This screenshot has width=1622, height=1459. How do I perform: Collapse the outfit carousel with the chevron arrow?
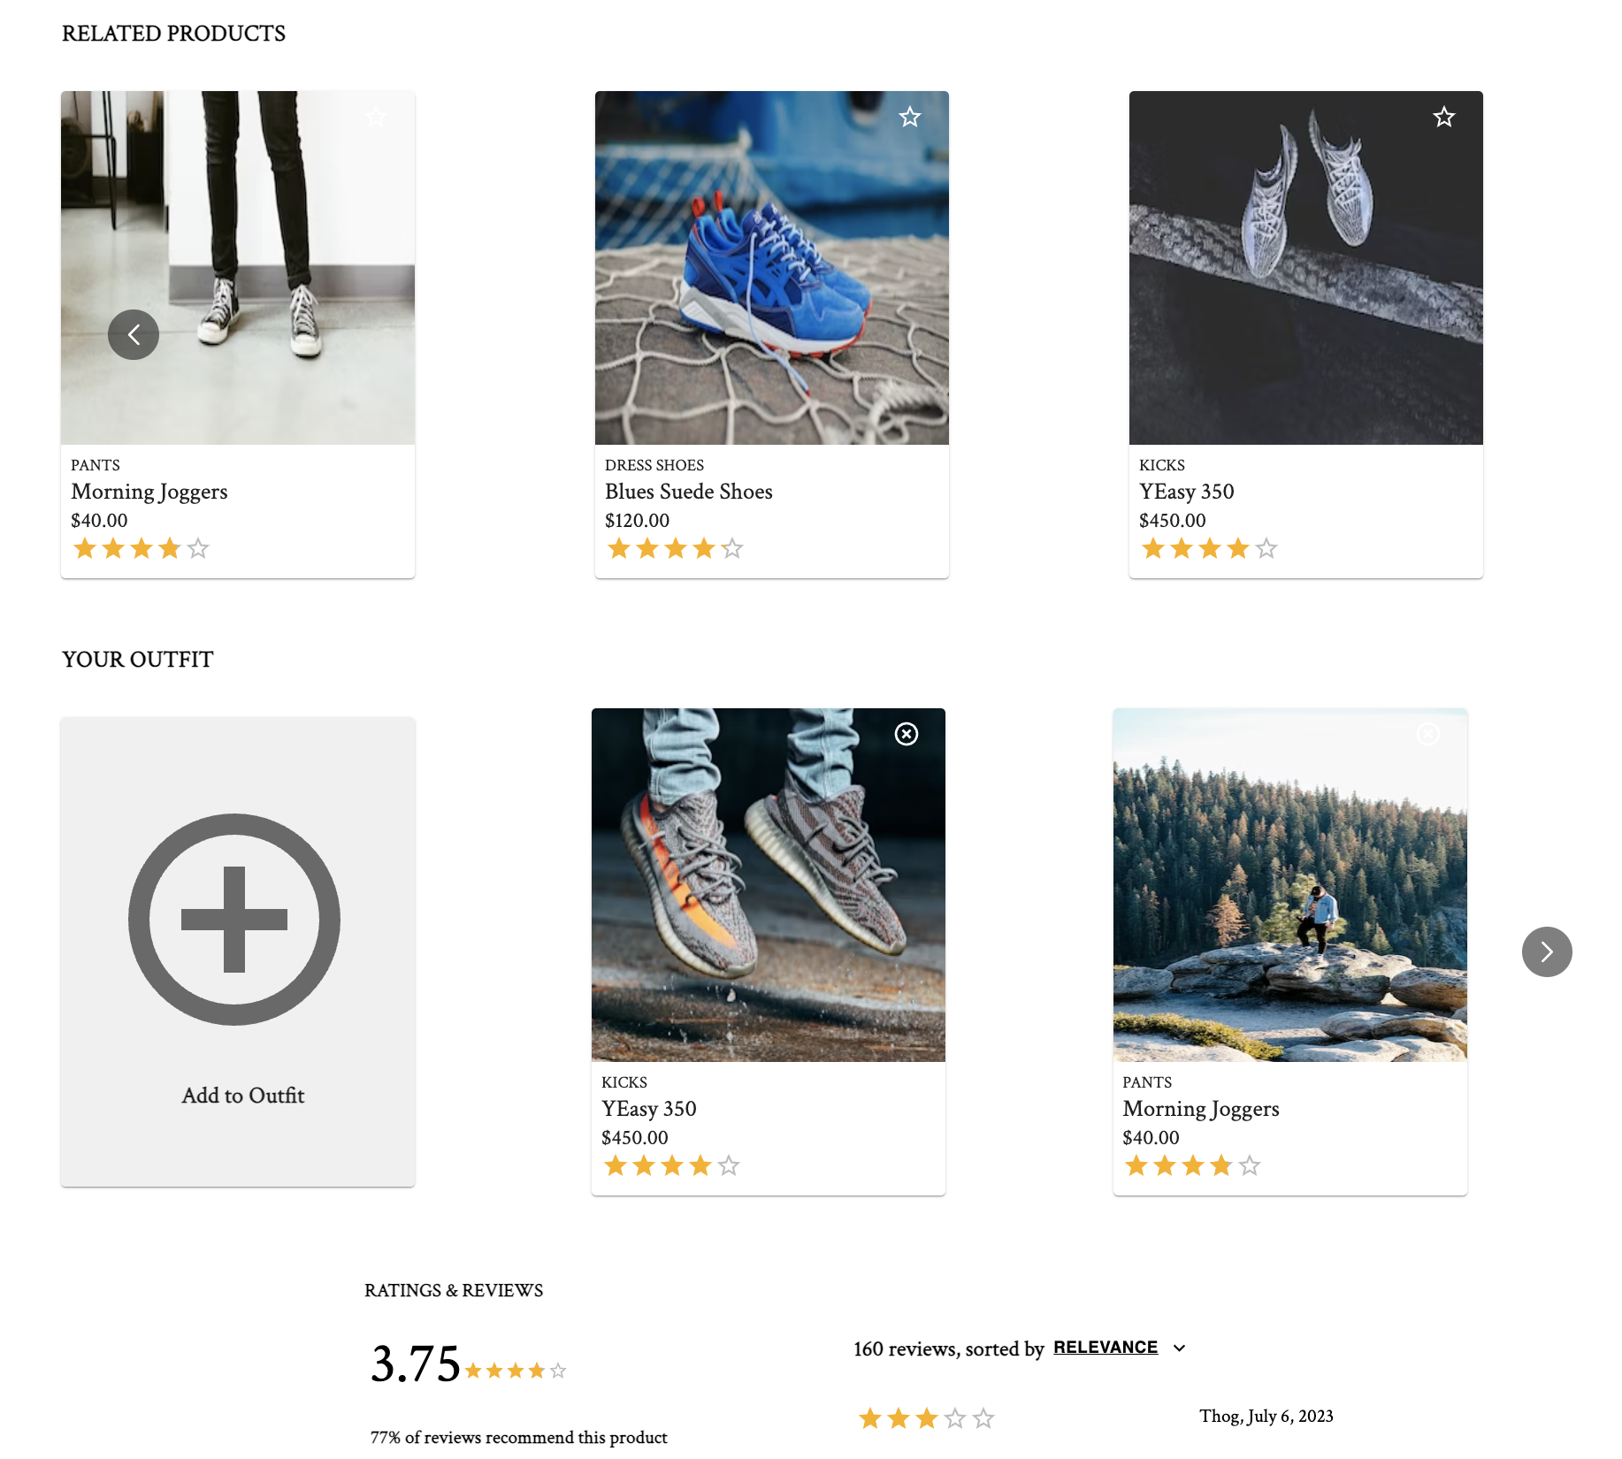pyautogui.click(x=1546, y=951)
